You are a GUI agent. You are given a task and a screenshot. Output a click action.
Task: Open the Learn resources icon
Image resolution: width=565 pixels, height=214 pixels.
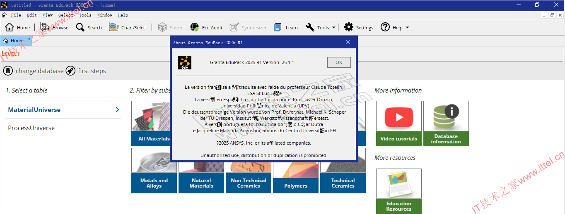tap(278, 27)
